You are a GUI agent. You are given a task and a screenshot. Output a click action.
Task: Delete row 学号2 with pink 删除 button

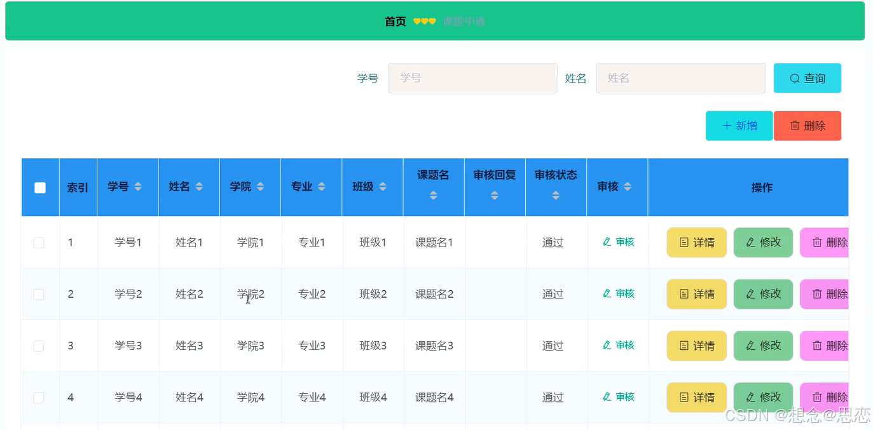click(x=825, y=294)
